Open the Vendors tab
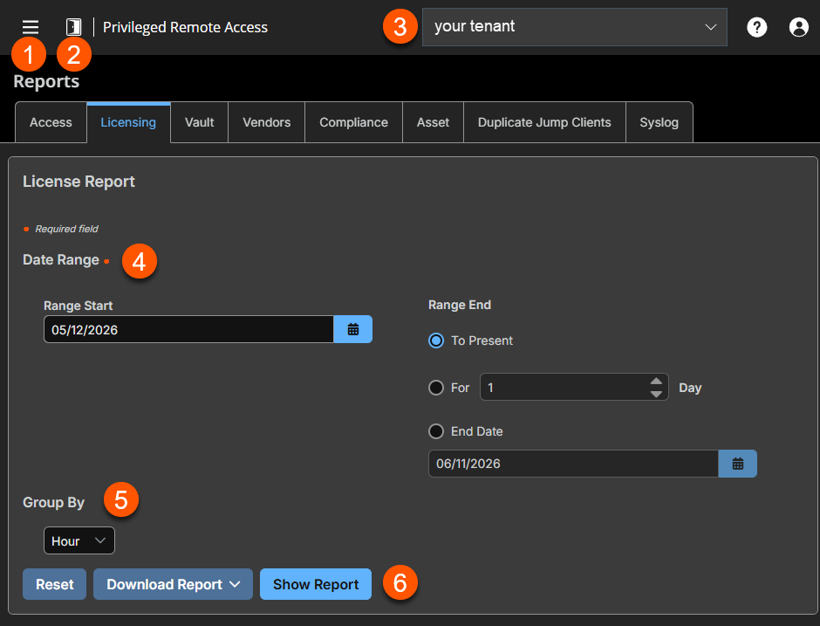Screen dimensions: 820x626 coord(266,122)
